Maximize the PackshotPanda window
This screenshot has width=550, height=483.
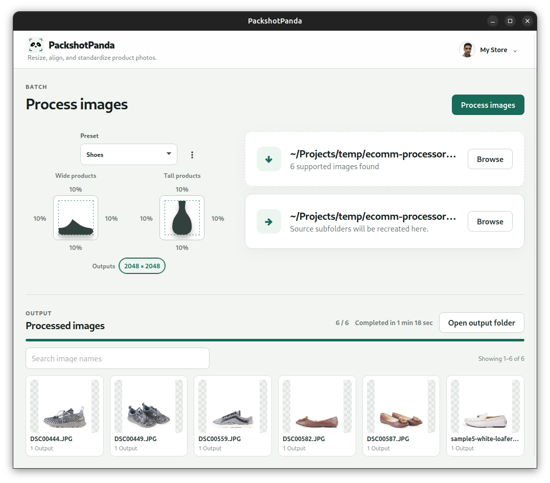click(x=510, y=21)
